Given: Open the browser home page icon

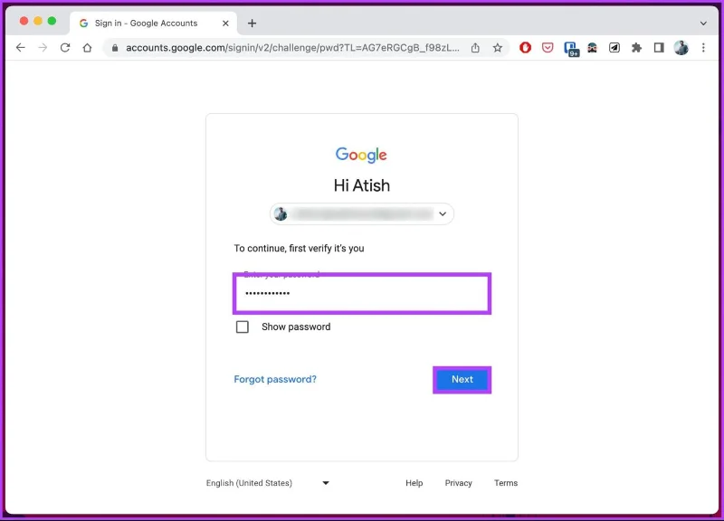Looking at the screenshot, I should [x=87, y=48].
